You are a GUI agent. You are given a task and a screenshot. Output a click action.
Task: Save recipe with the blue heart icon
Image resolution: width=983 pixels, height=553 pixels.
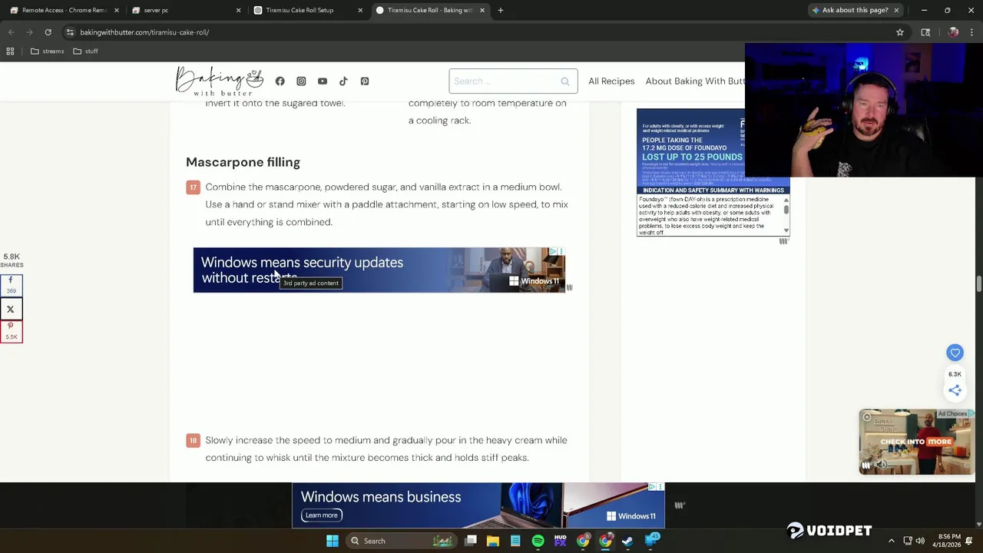(x=955, y=353)
